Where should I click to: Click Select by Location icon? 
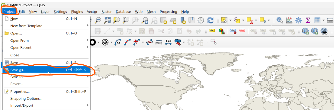pos(262,20)
